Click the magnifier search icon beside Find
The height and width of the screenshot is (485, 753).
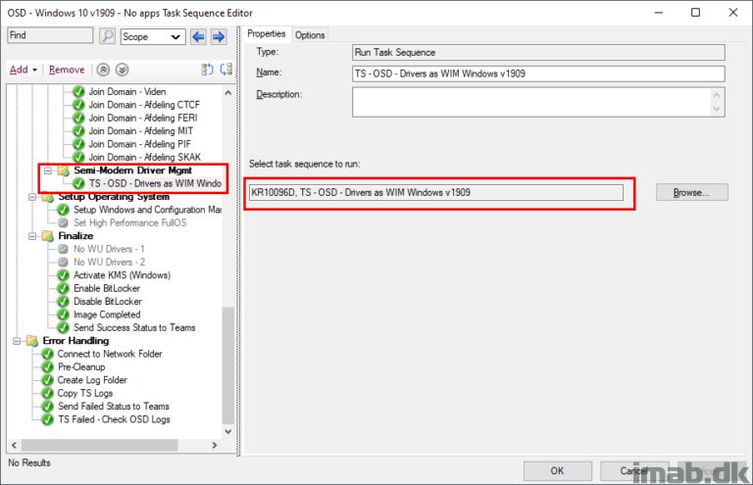click(107, 36)
